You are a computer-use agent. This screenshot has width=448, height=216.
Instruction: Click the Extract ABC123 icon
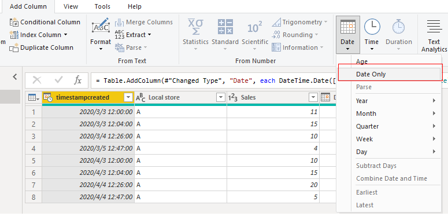coord(120,35)
